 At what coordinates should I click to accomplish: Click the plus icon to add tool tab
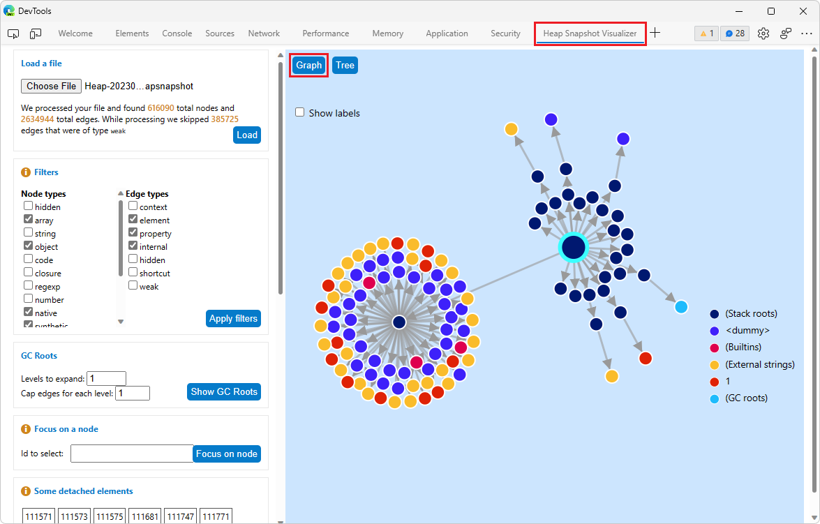coord(655,33)
